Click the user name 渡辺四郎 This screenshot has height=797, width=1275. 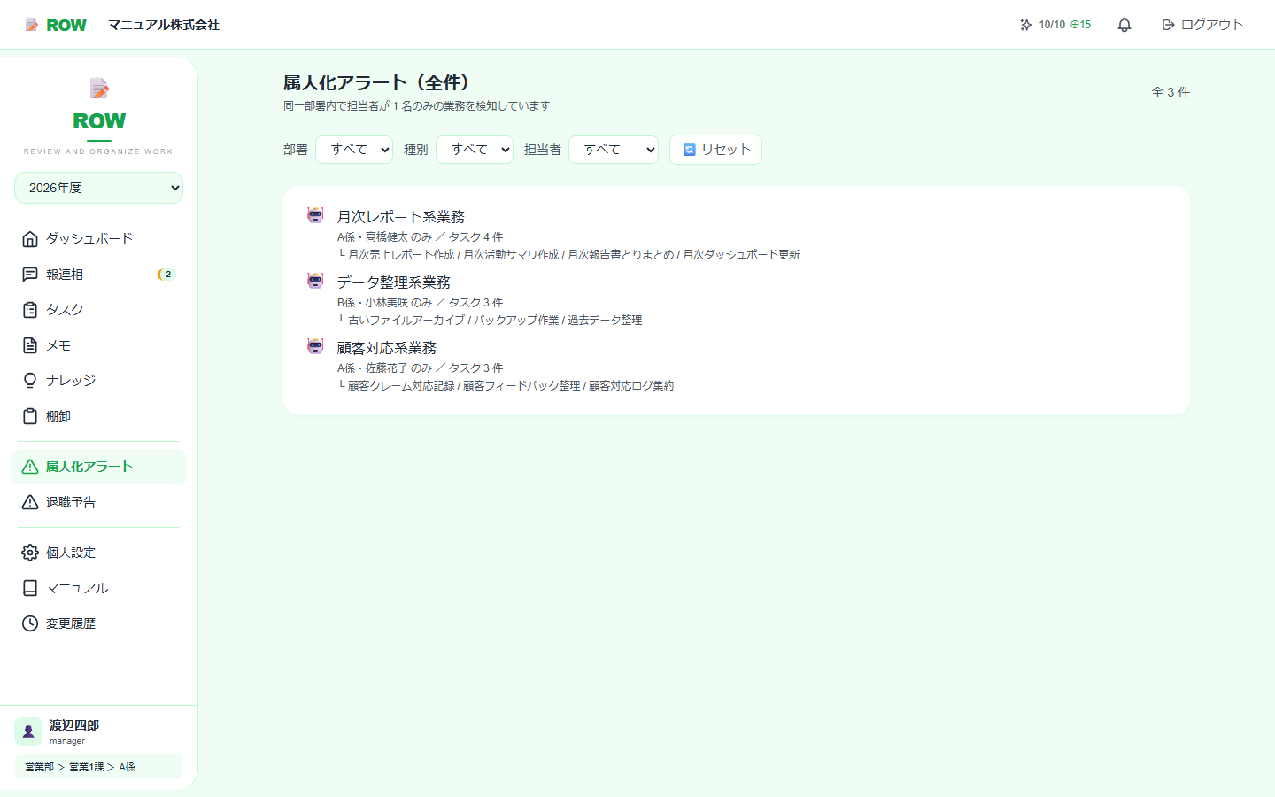[x=74, y=725]
